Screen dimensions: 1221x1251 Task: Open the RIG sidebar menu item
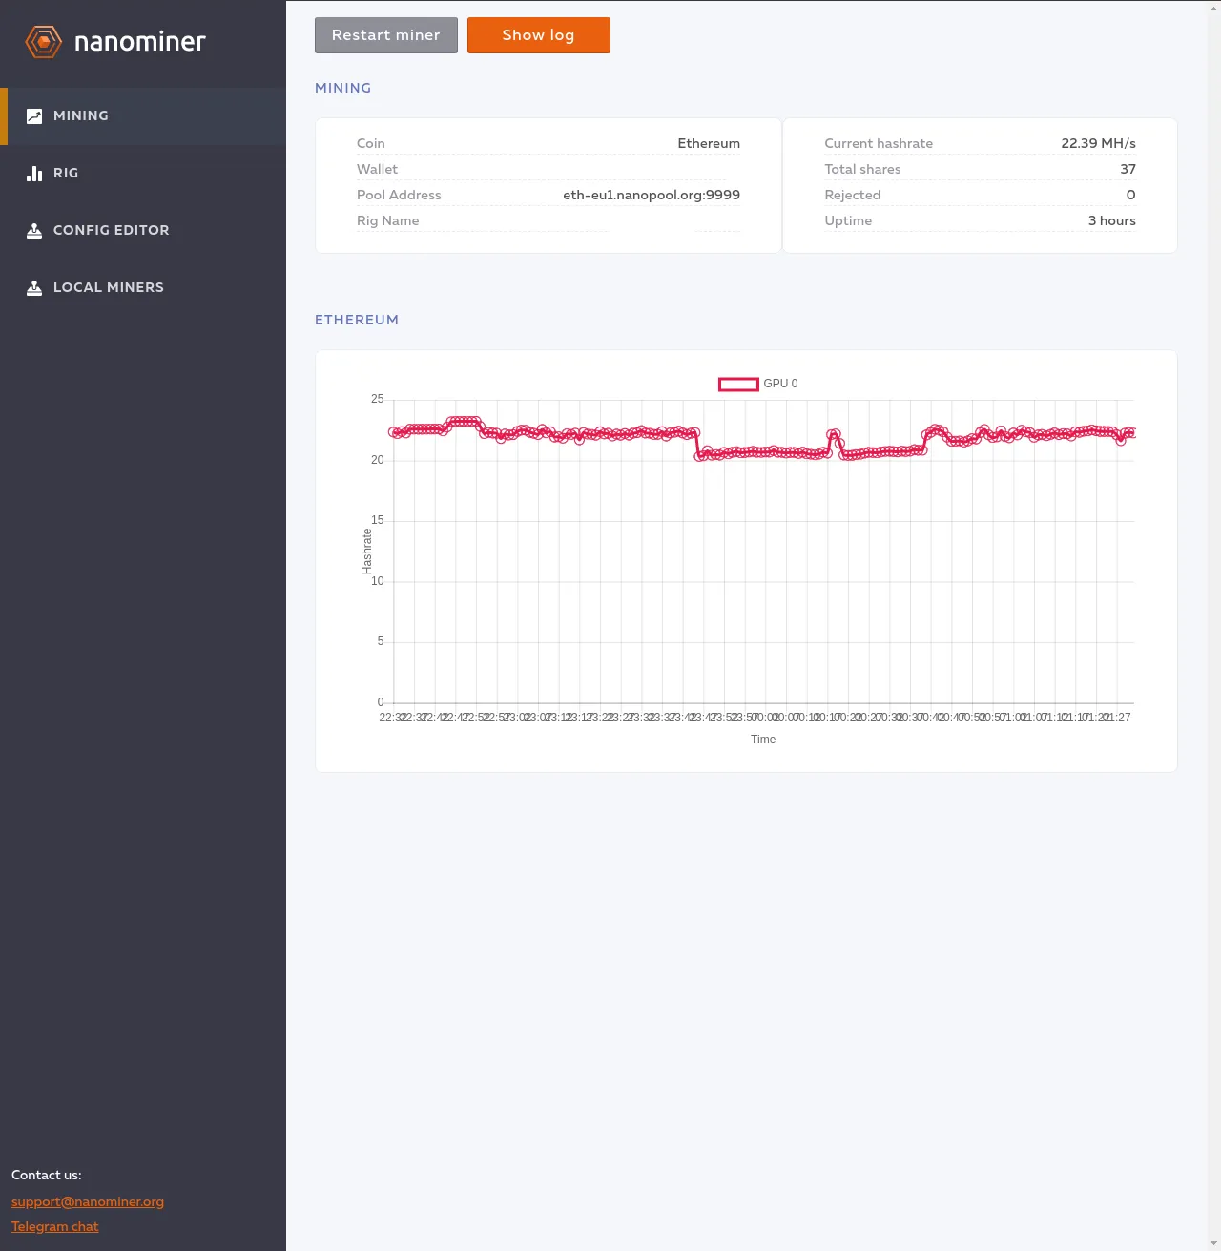tap(143, 174)
